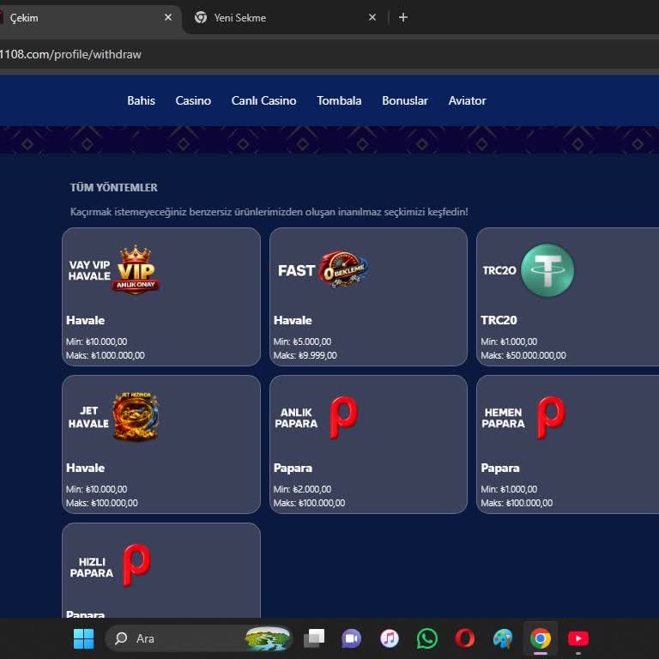Select the FAST label on the Havale card

tap(296, 270)
